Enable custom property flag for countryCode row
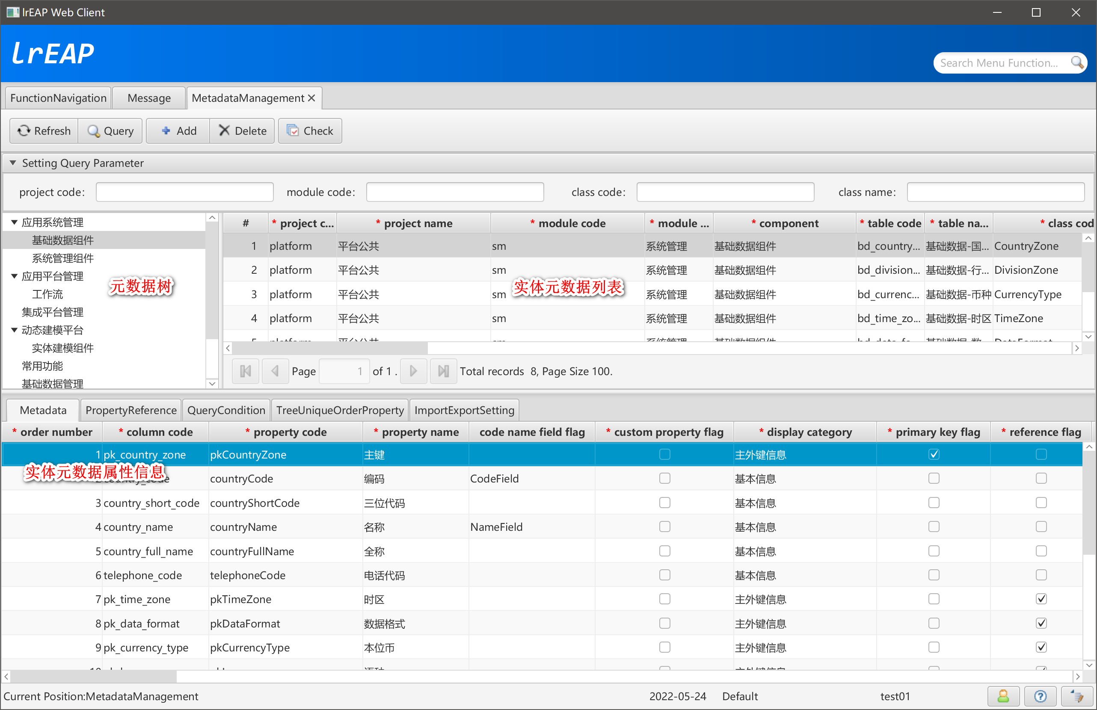Viewport: 1097px width, 710px height. [x=664, y=479]
